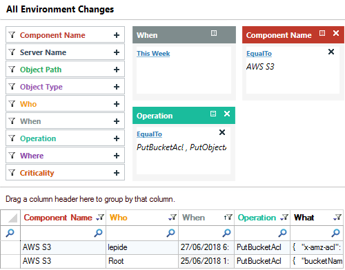Open filter dropdown on Who column header
This screenshot has width=345, height=270.
[172, 217]
